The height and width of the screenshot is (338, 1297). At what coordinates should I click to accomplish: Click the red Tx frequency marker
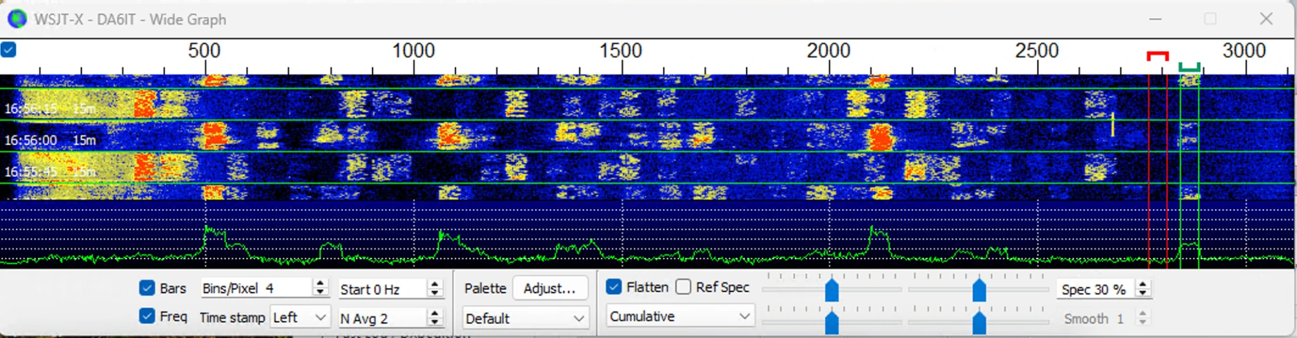click(1158, 56)
